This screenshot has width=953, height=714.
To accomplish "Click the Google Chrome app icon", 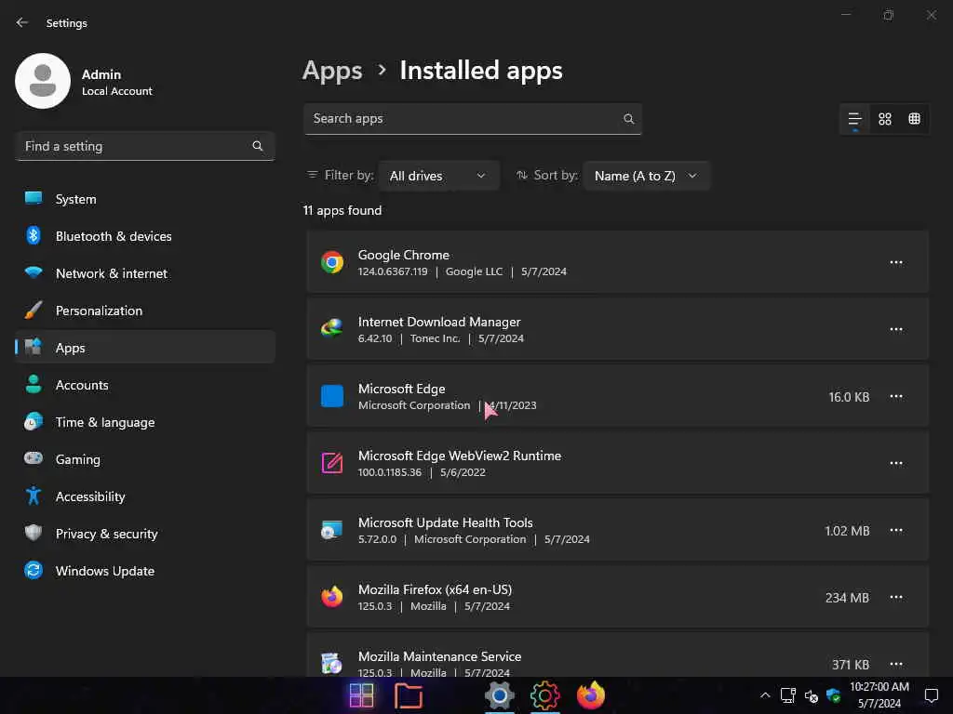I will 332,262.
